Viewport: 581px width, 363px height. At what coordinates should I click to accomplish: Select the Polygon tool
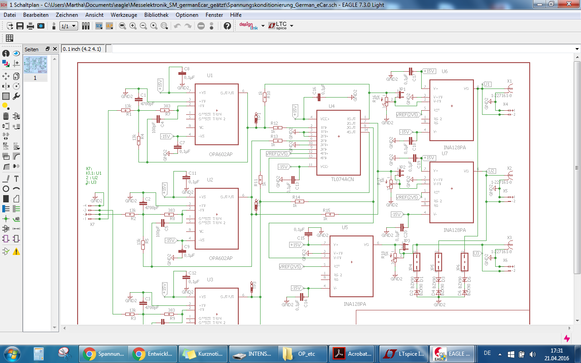tap(16, 199)
